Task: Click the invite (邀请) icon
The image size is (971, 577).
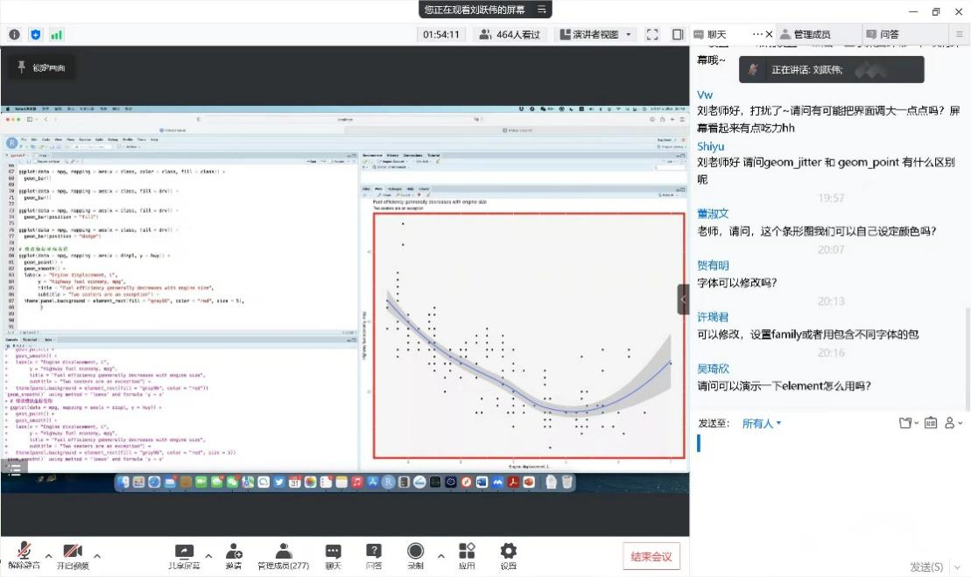Action: click(234, 552)
